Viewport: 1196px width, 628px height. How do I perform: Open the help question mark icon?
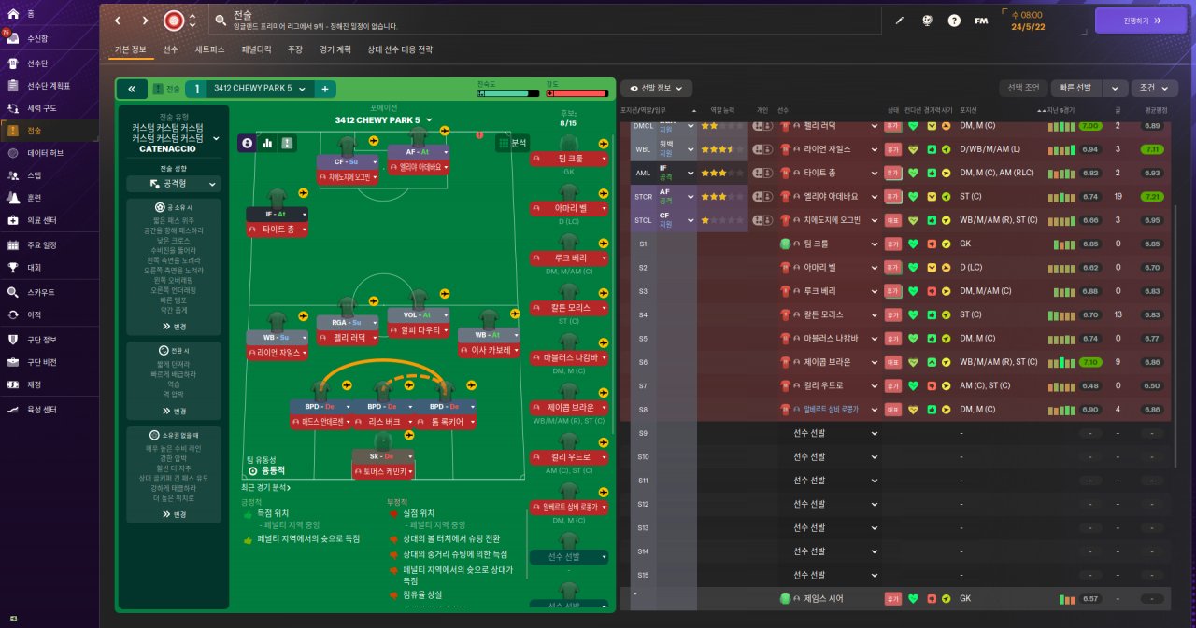pos(954,21)
